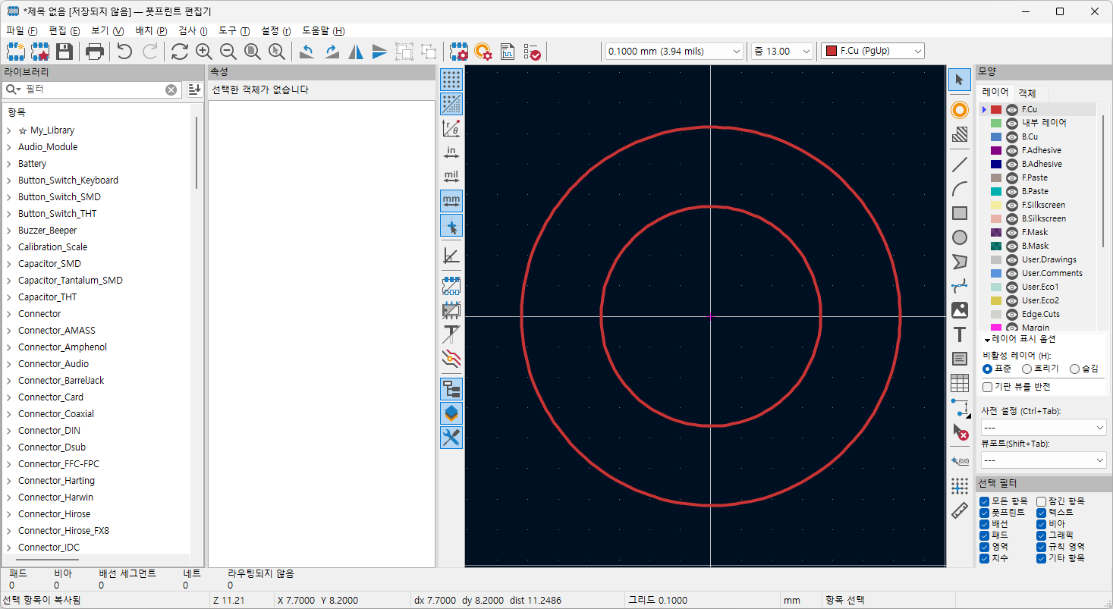Image resolution: width=1113 pixels, height=609 pixels.
Task: Open footprint properties
Action: (459, 52)
